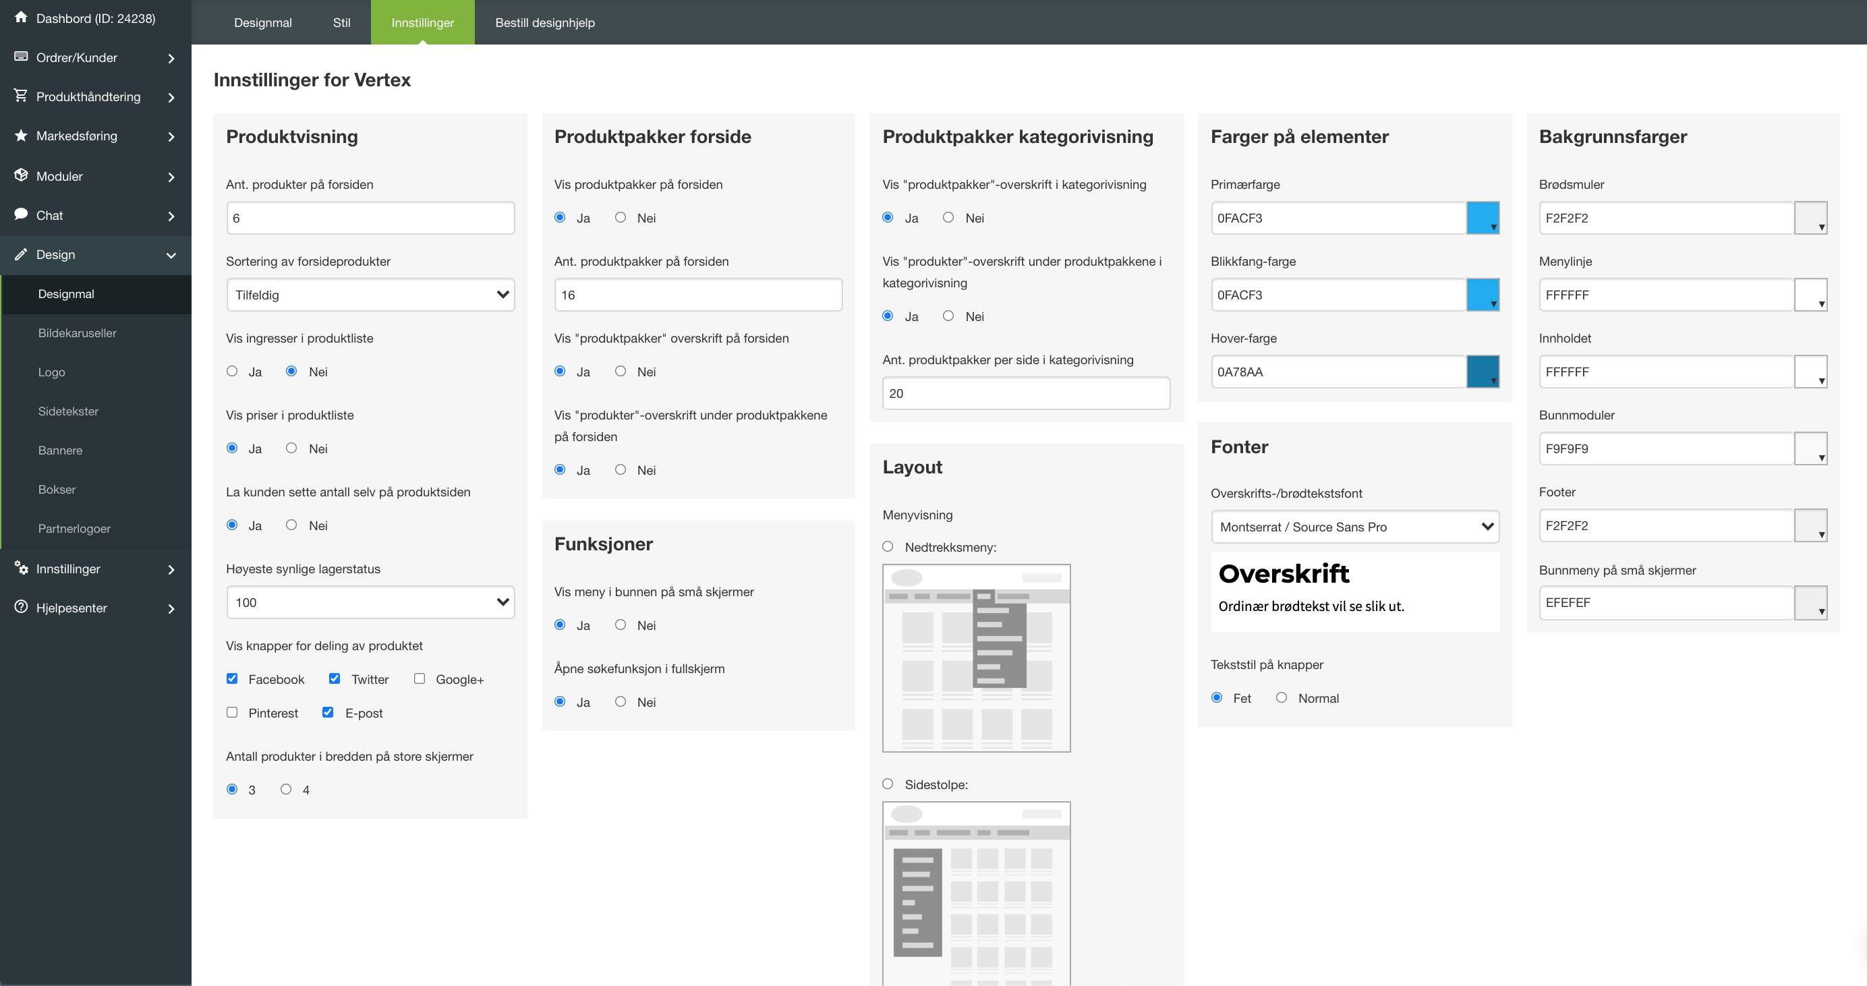Click the Primærfarge hex input field
The width and height of the screenshot is (1867, 986).
(x=1338, y=218)
